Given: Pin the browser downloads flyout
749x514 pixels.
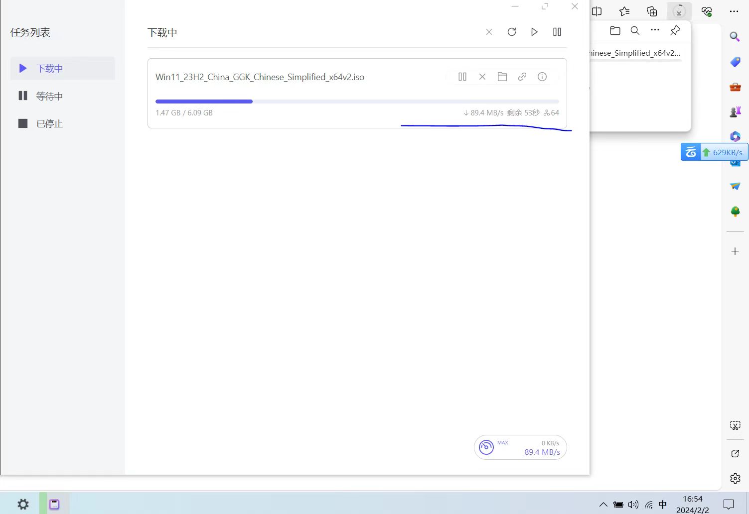Looking at the screenshot, I should click(675, 31).
